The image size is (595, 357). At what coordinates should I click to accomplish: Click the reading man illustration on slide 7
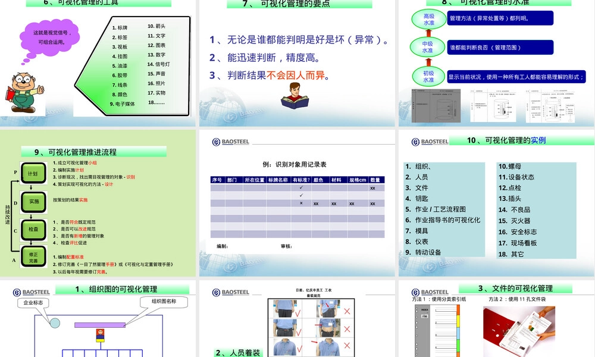click(x=295, y=96)
